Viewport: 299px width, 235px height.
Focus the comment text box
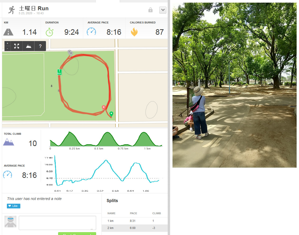point(57,223)
